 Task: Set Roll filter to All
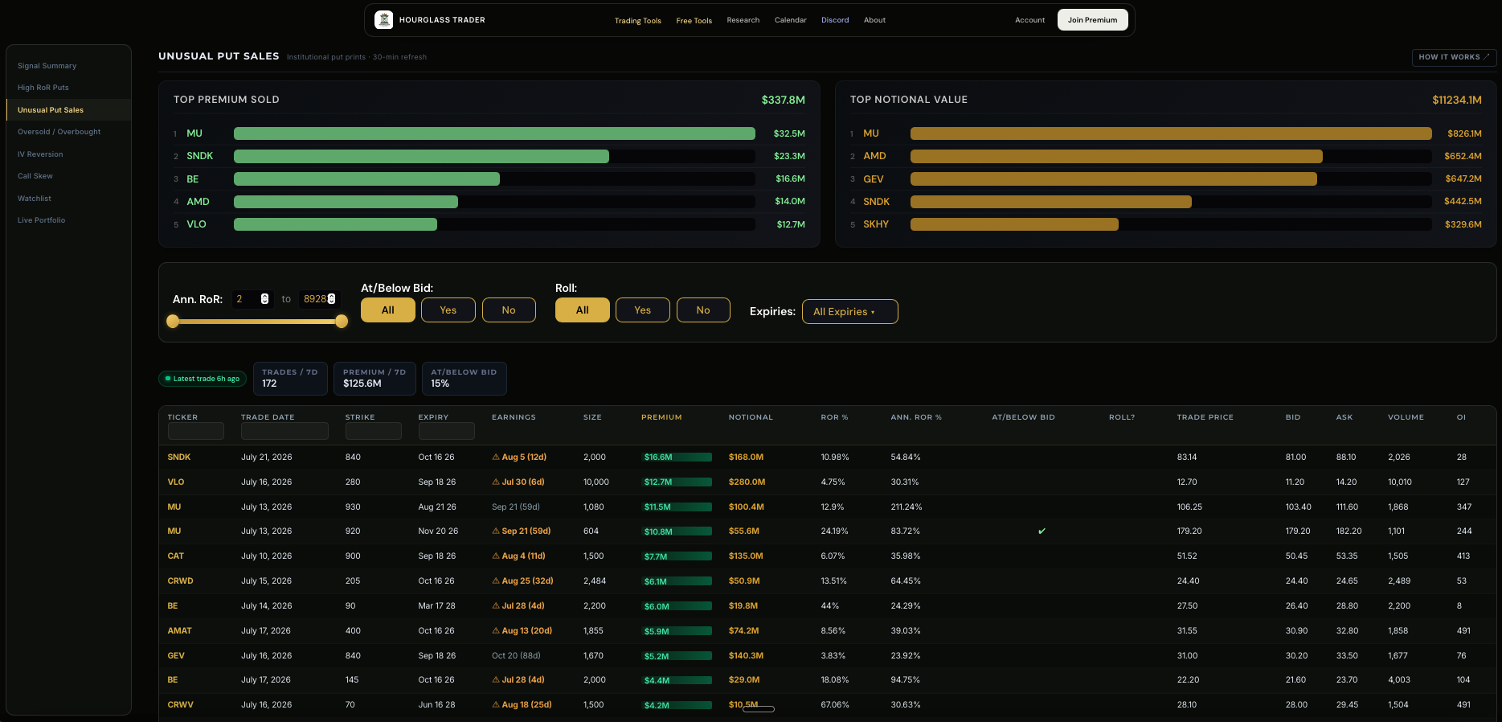[583, 310]
